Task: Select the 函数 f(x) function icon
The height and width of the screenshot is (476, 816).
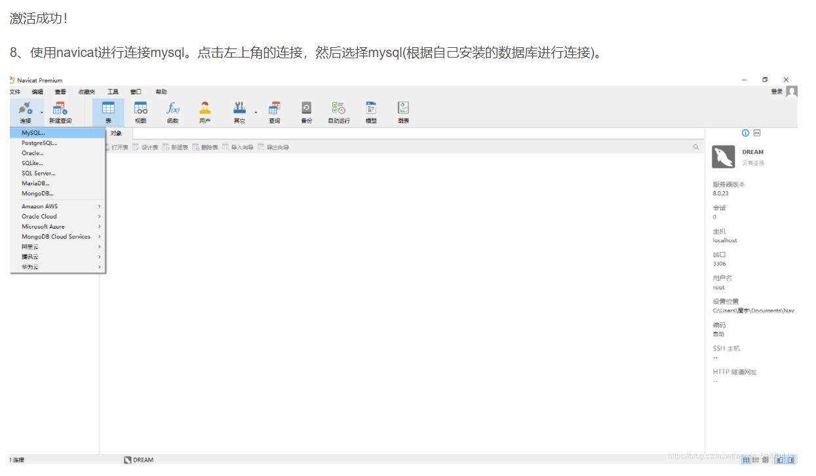Action: [173, 112]
